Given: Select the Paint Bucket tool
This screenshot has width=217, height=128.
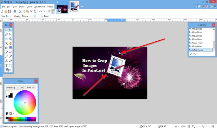Looking at the screenshot, I should pyautogui.click(x=7, y=47).
